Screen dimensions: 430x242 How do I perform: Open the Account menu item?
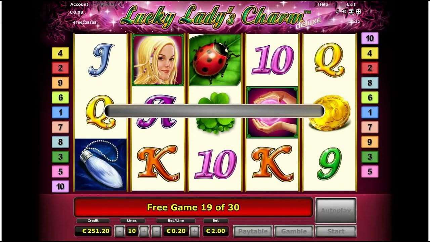79,4
